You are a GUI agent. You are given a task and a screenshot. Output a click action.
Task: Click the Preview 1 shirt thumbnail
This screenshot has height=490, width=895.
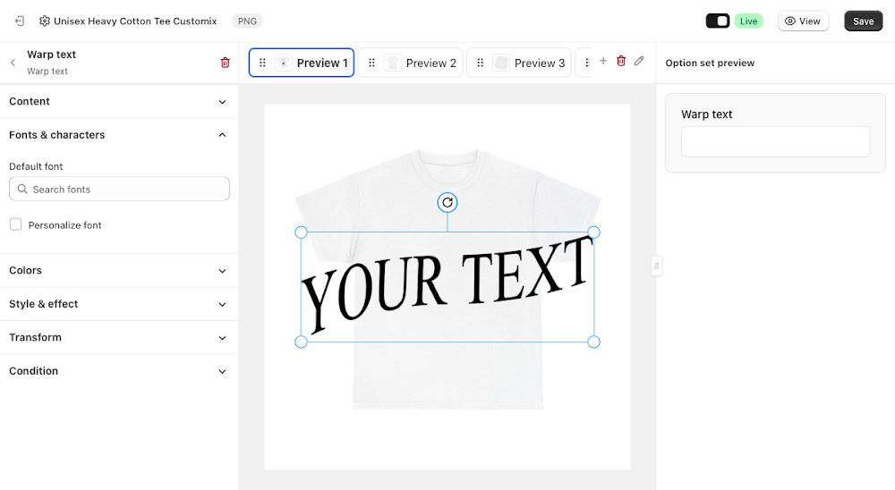283,63
